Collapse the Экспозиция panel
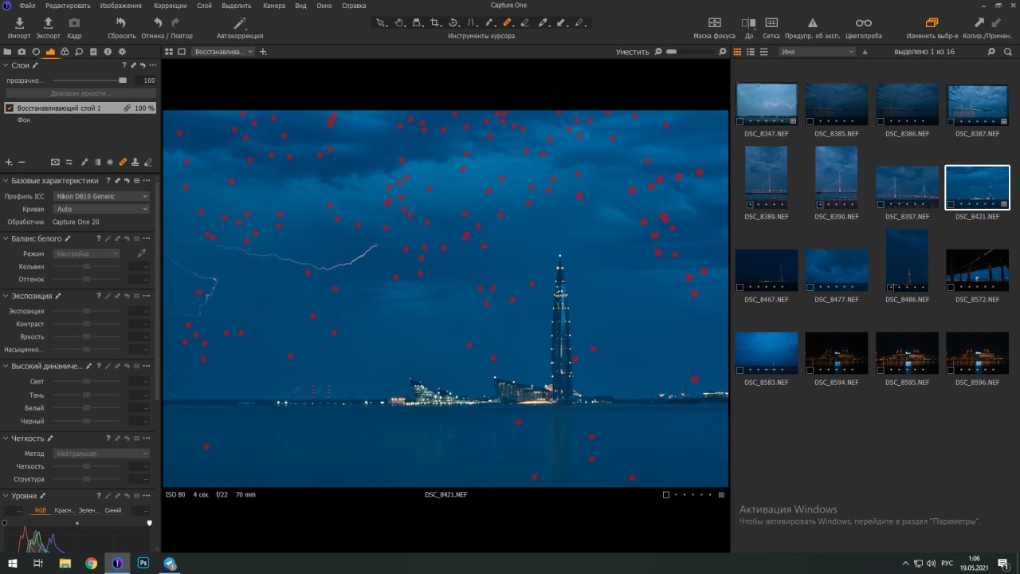Viewport: 1020px width, 574px height. [x=6, y=296]
